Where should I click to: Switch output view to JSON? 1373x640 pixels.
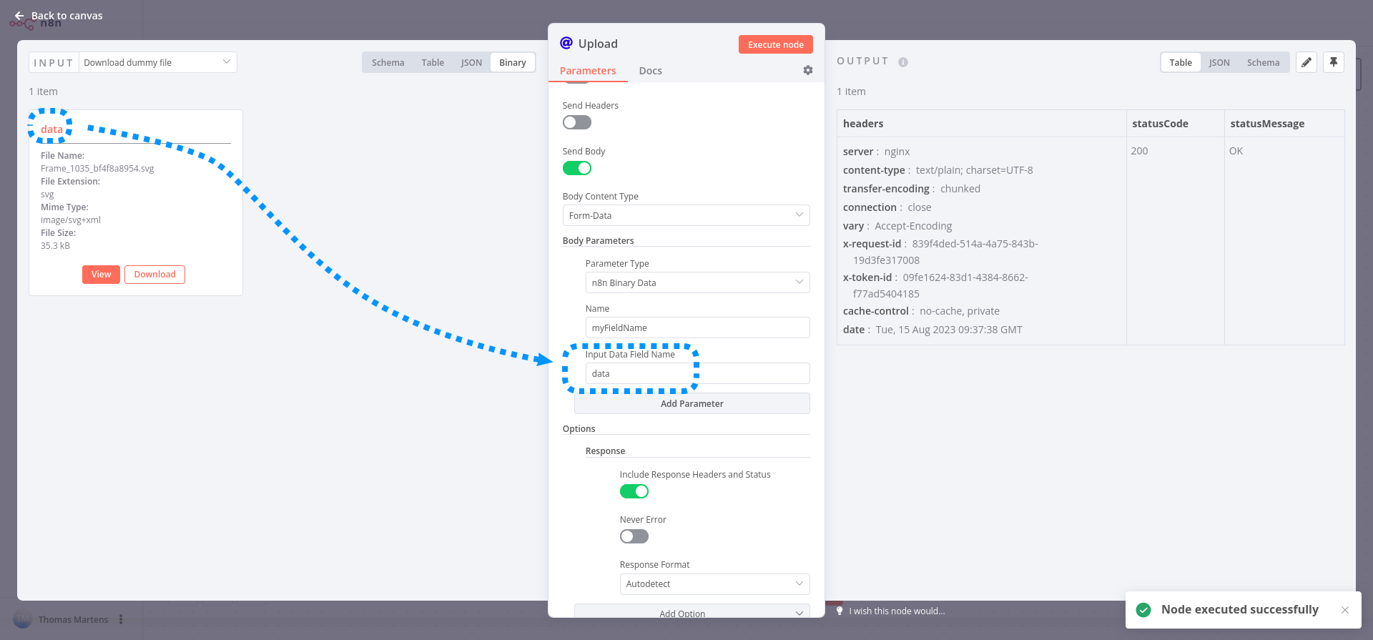click(x=1219, y=63)
